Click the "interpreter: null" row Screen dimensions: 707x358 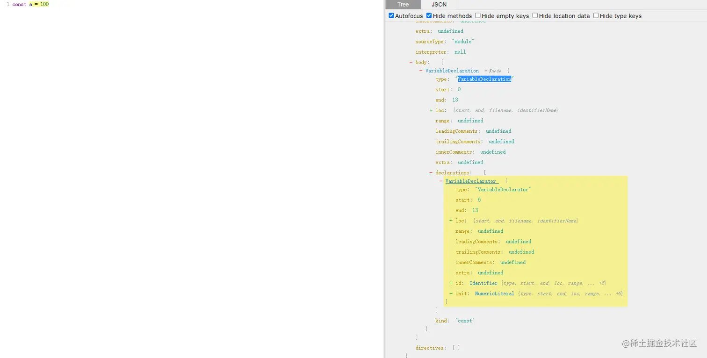pyautogui.click(x=440, y=52)
